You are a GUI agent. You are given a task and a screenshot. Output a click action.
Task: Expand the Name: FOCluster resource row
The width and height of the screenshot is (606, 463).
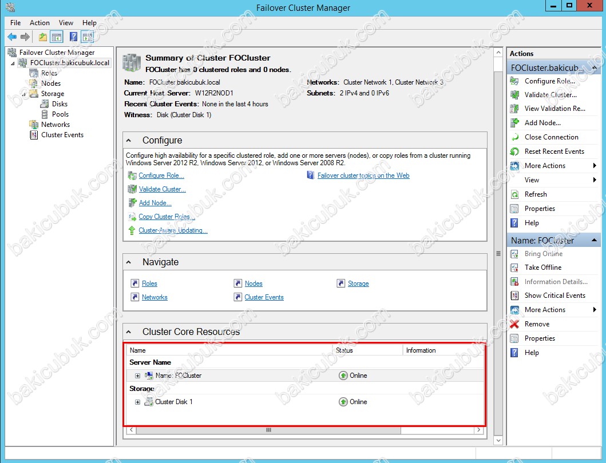pos(137,376)
